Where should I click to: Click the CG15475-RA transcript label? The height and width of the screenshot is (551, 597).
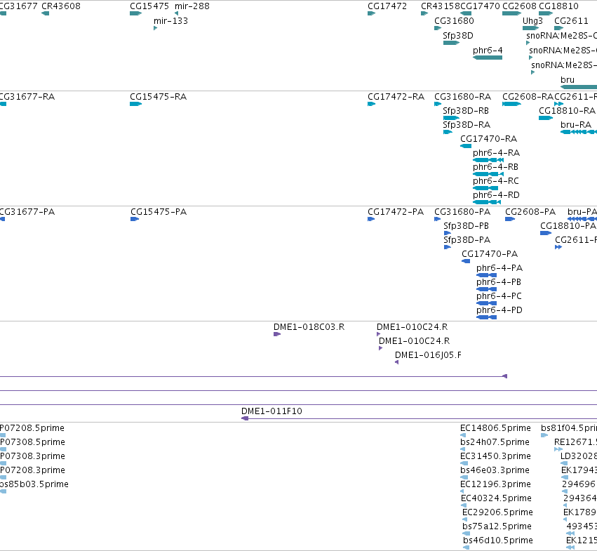coord(159,97)
